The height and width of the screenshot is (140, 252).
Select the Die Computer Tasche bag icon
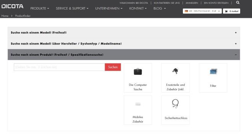point(138,72)
